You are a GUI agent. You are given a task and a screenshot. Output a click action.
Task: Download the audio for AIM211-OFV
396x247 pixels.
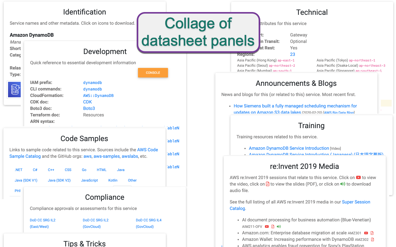tap(279, 227)
